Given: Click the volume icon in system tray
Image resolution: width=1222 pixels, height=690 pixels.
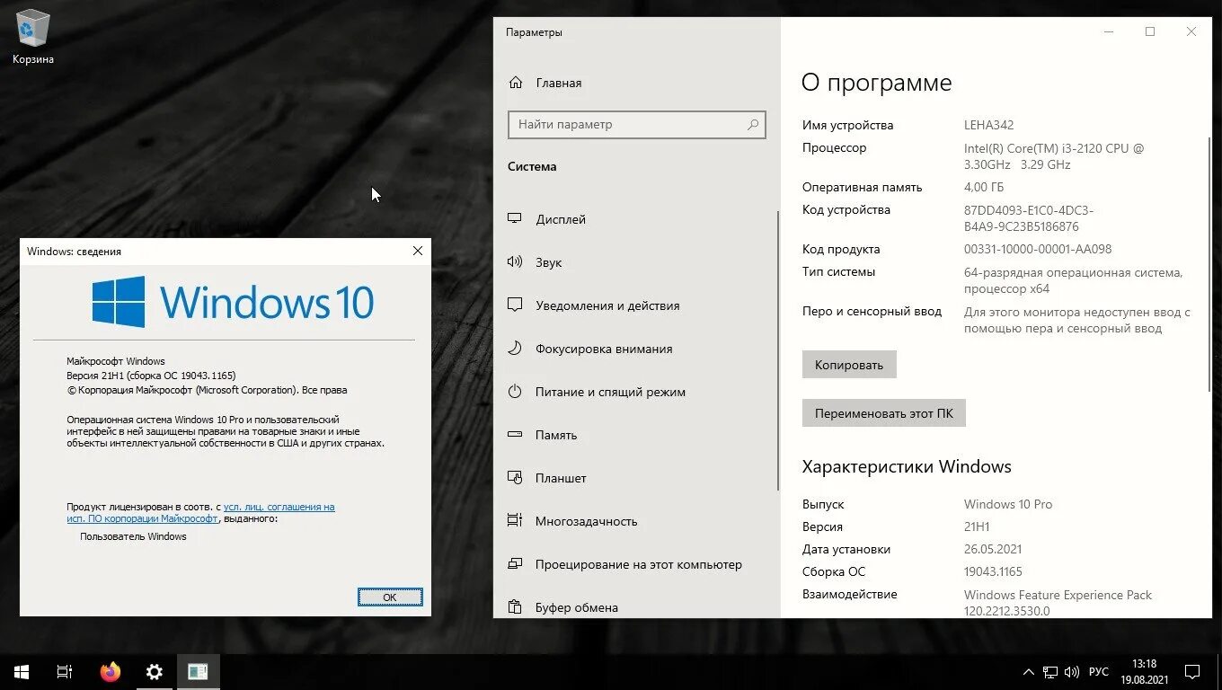Looking at the screenshot, I should [x=1072, y=672].
